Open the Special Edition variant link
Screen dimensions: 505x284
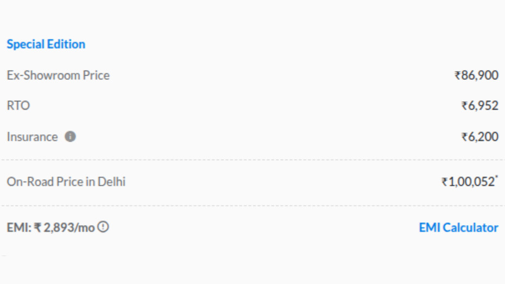pyautogui.click(x=46, y=44)
